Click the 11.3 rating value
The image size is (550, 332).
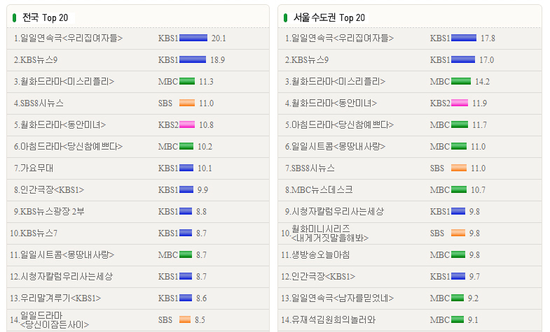point(206,82)
